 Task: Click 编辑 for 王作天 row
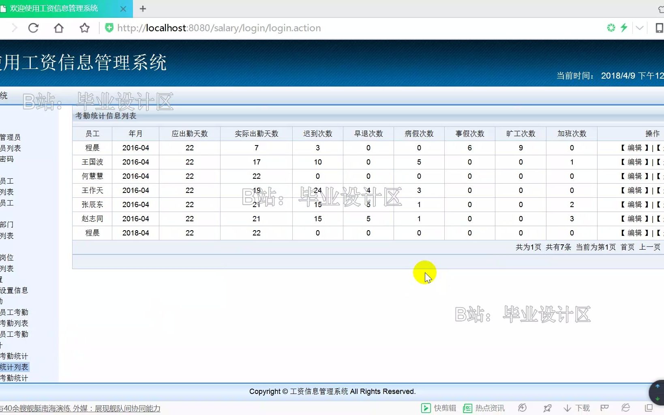[x=635, y=190]
